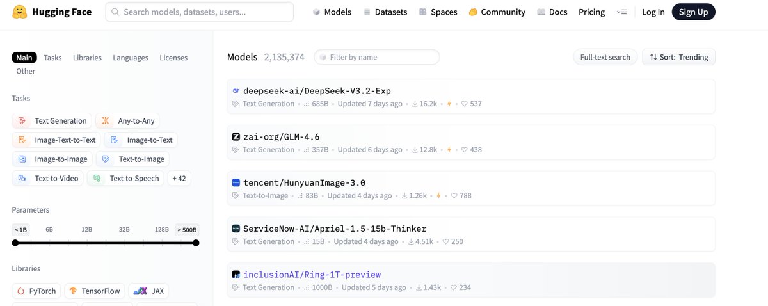Expand the +42 more tasks chip

[179, 179]
